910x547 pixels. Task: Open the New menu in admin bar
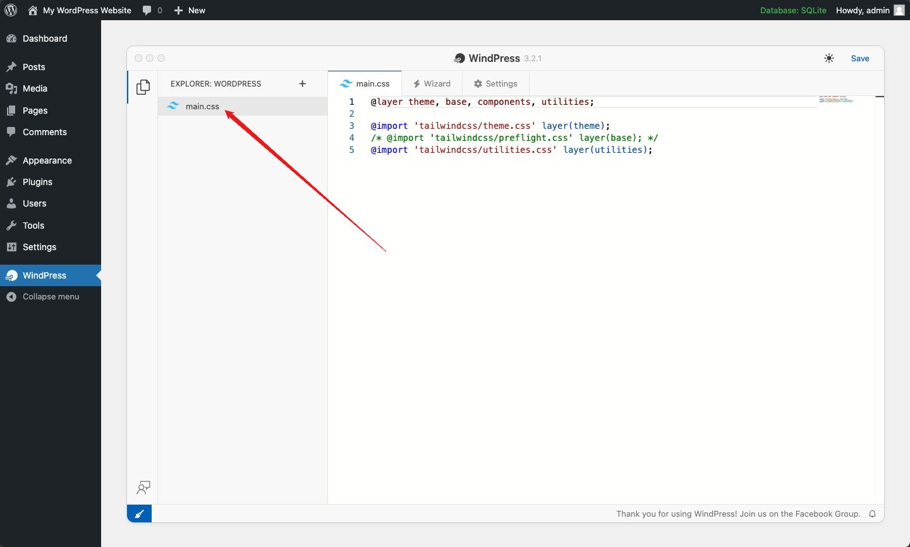(x=189, y=10)
